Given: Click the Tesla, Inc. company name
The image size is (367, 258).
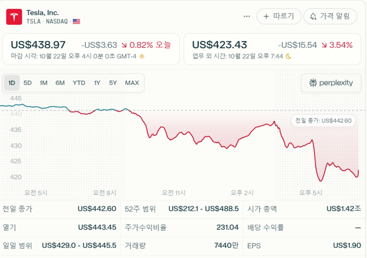Looking at the screenshot, I should (43, 13).
